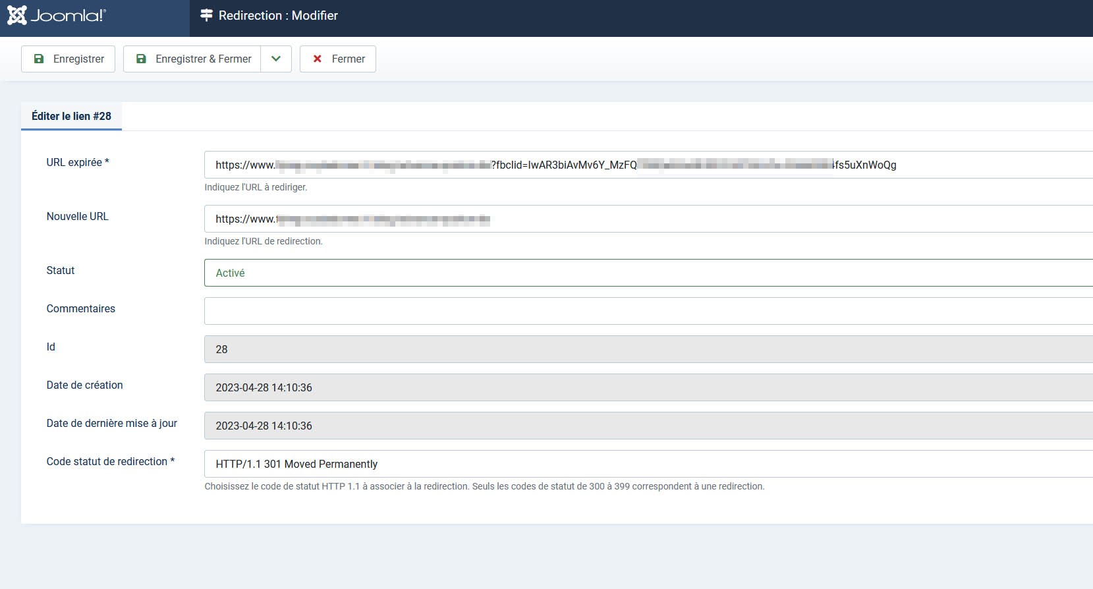The width and height of the screenshot is (1093, 589).
Task: Click the 'Code statut de redirection *' label
Action: tap(111, 461)
